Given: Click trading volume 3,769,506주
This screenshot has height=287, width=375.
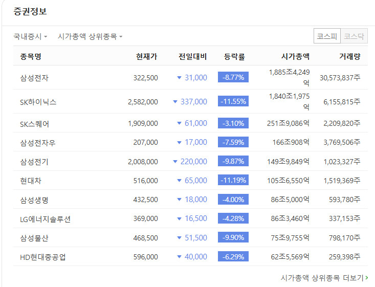Looking at the screenshot, I should pyautogui.click(x=342, y=142).
